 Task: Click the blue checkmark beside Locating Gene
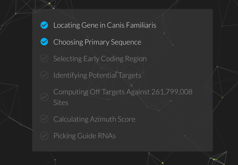click(x=44, y=25)
